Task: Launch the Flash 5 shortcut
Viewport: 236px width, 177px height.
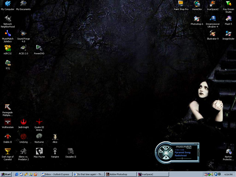Action: (x=229, y=20)
